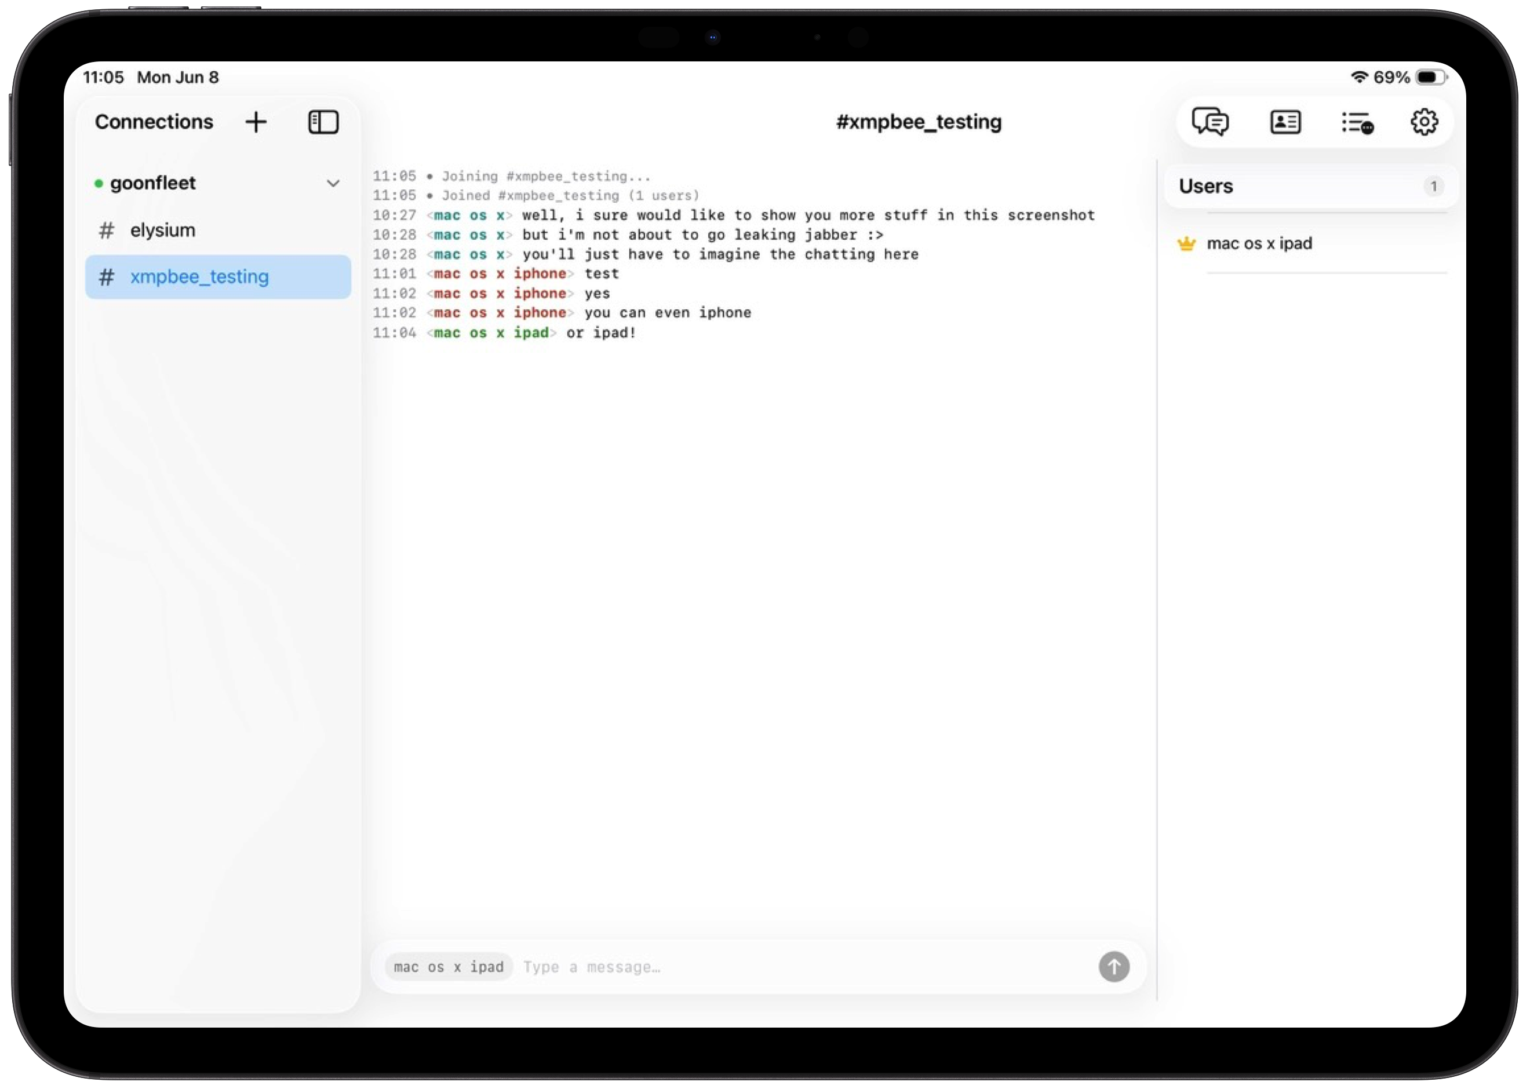Image resolution: width=1530 pixels, height=1089 pixels.
Task: Select the xmpbee_testing channel
Action: pyautogui.click(x=217, y=277)
